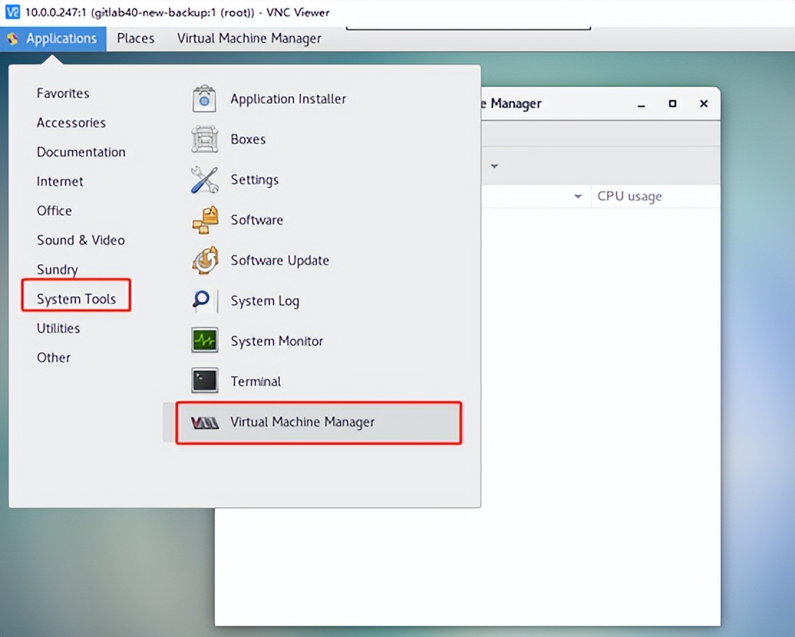Select the Favorites category

[63, 93]
